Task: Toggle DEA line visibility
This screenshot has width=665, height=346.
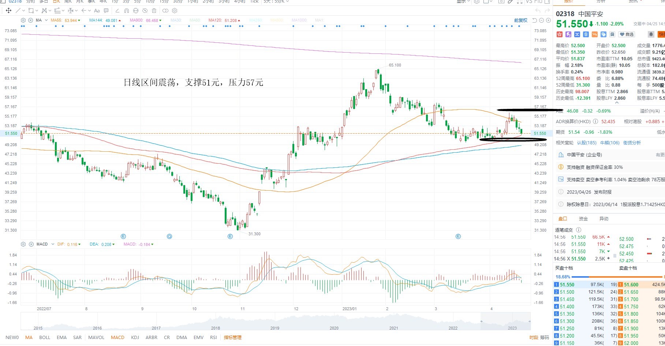Action: [x=102, y=244]
